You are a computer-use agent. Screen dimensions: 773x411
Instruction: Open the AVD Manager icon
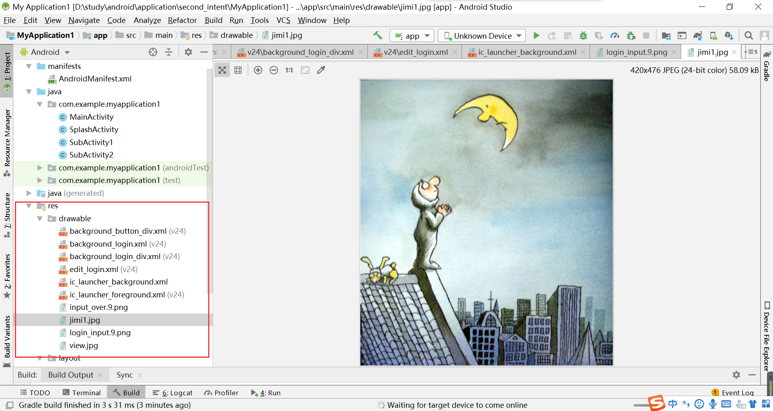tap(713, 36)
